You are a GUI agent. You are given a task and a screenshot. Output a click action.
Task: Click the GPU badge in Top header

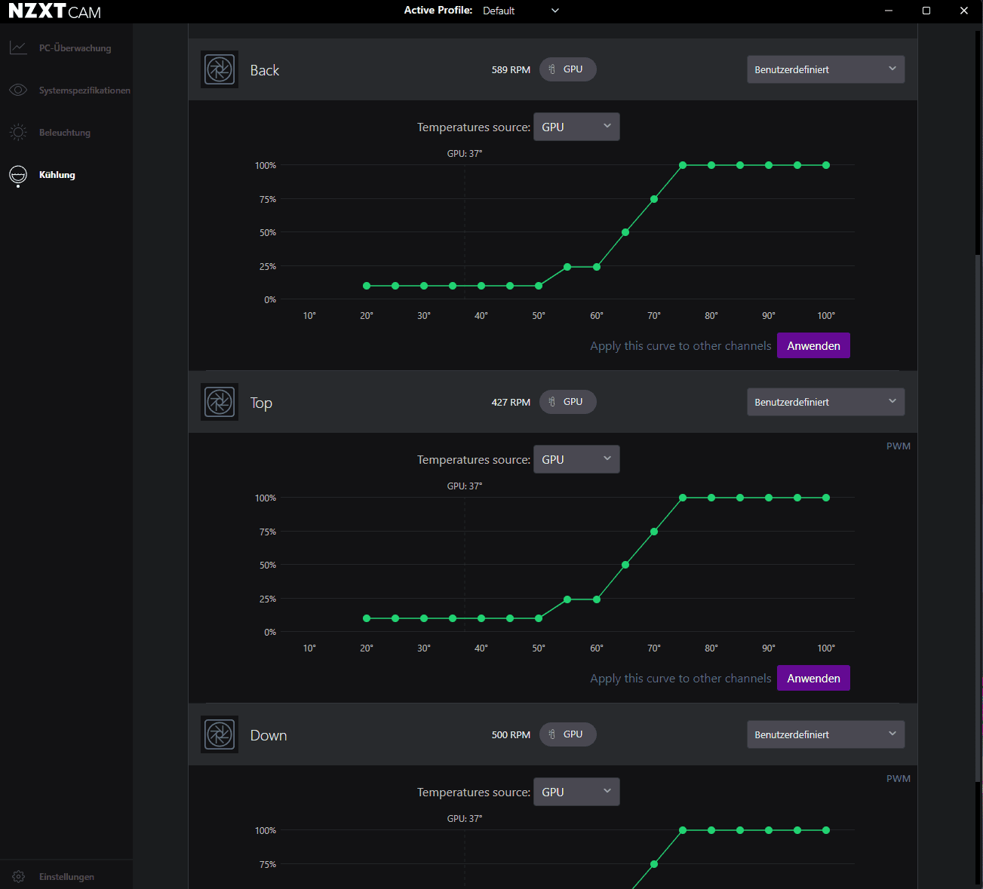point(568,402)
